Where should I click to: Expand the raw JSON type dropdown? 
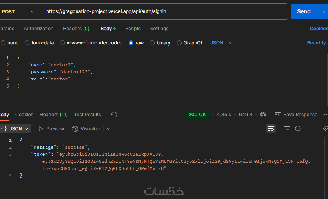click(x=222, y=43)
